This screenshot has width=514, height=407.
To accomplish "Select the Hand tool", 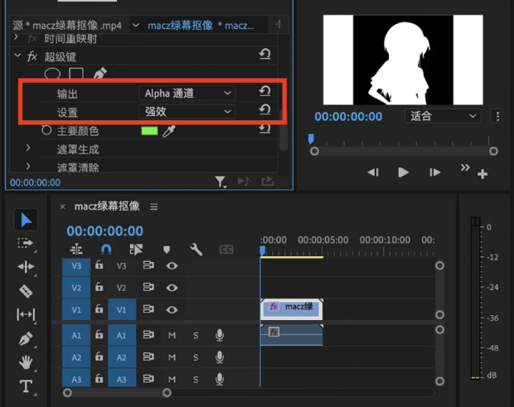I will point(26,362).
